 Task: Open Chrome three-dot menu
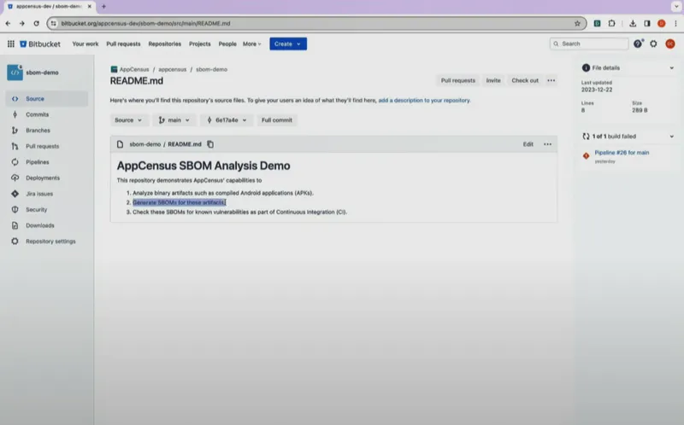[675, 24]
